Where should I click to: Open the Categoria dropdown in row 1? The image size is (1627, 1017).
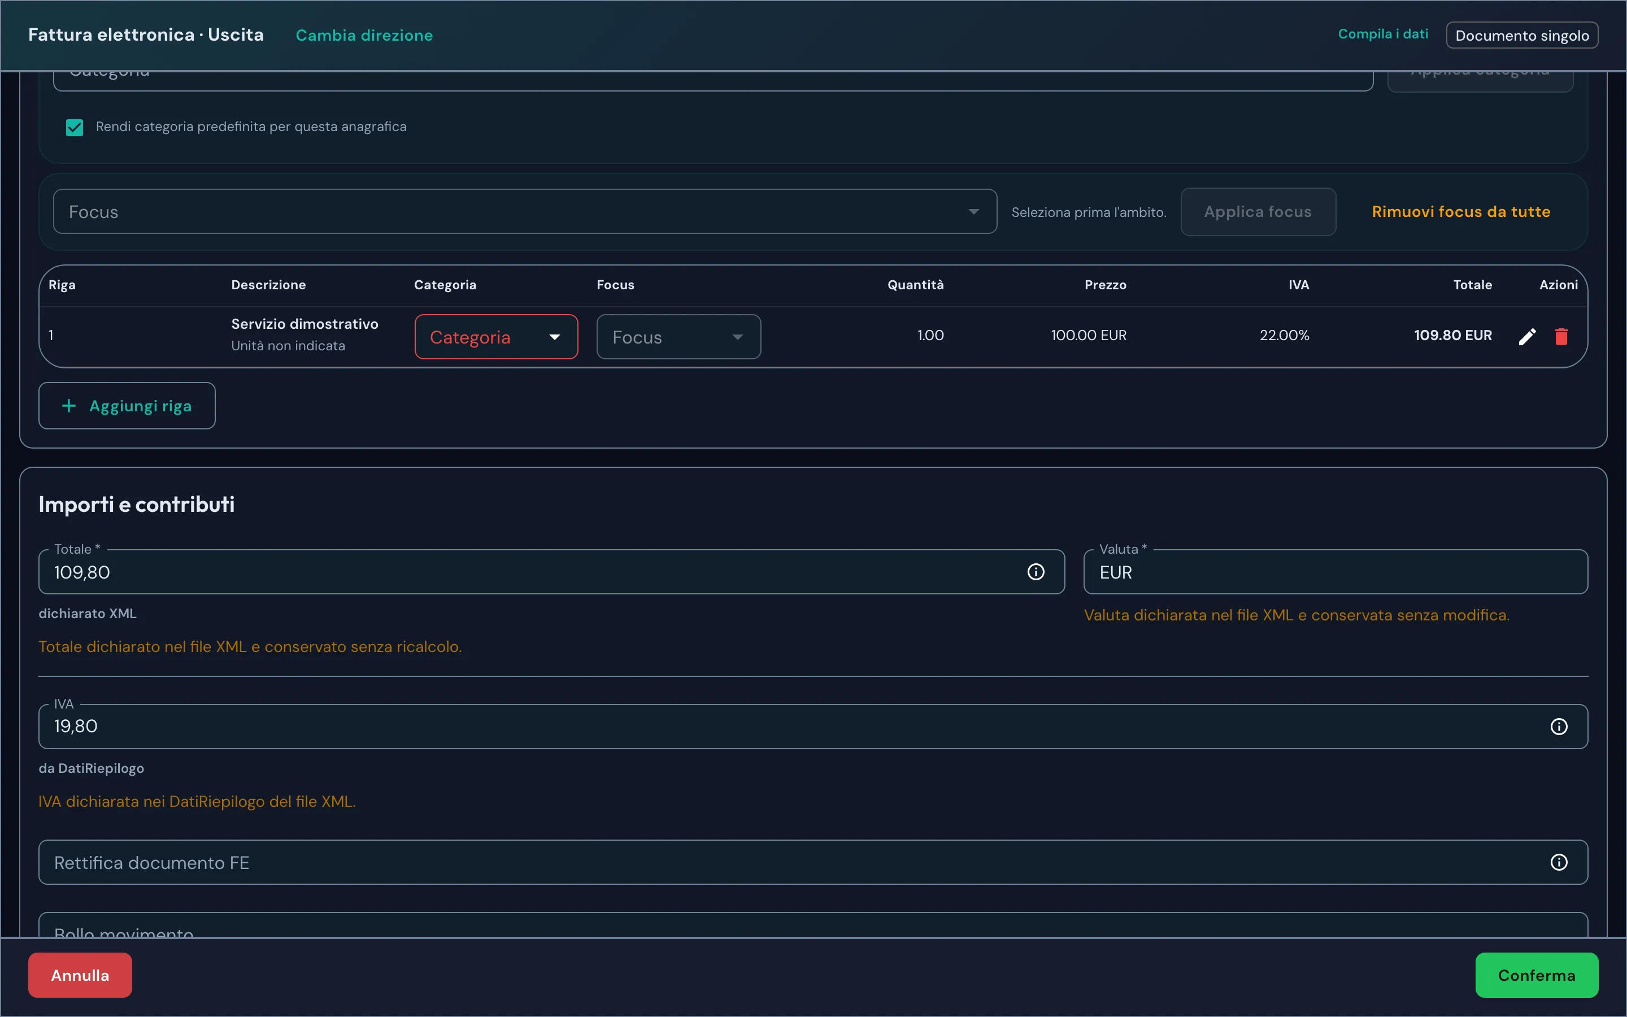click(x=496, y=337)
